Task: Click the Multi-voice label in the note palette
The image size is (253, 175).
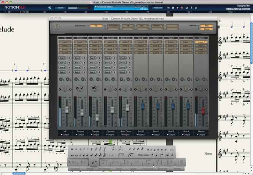Action: click(x=143, y=155)
